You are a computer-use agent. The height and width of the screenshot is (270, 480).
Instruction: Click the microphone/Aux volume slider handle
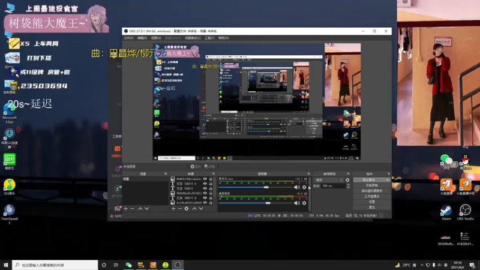[x=266, y=187]
